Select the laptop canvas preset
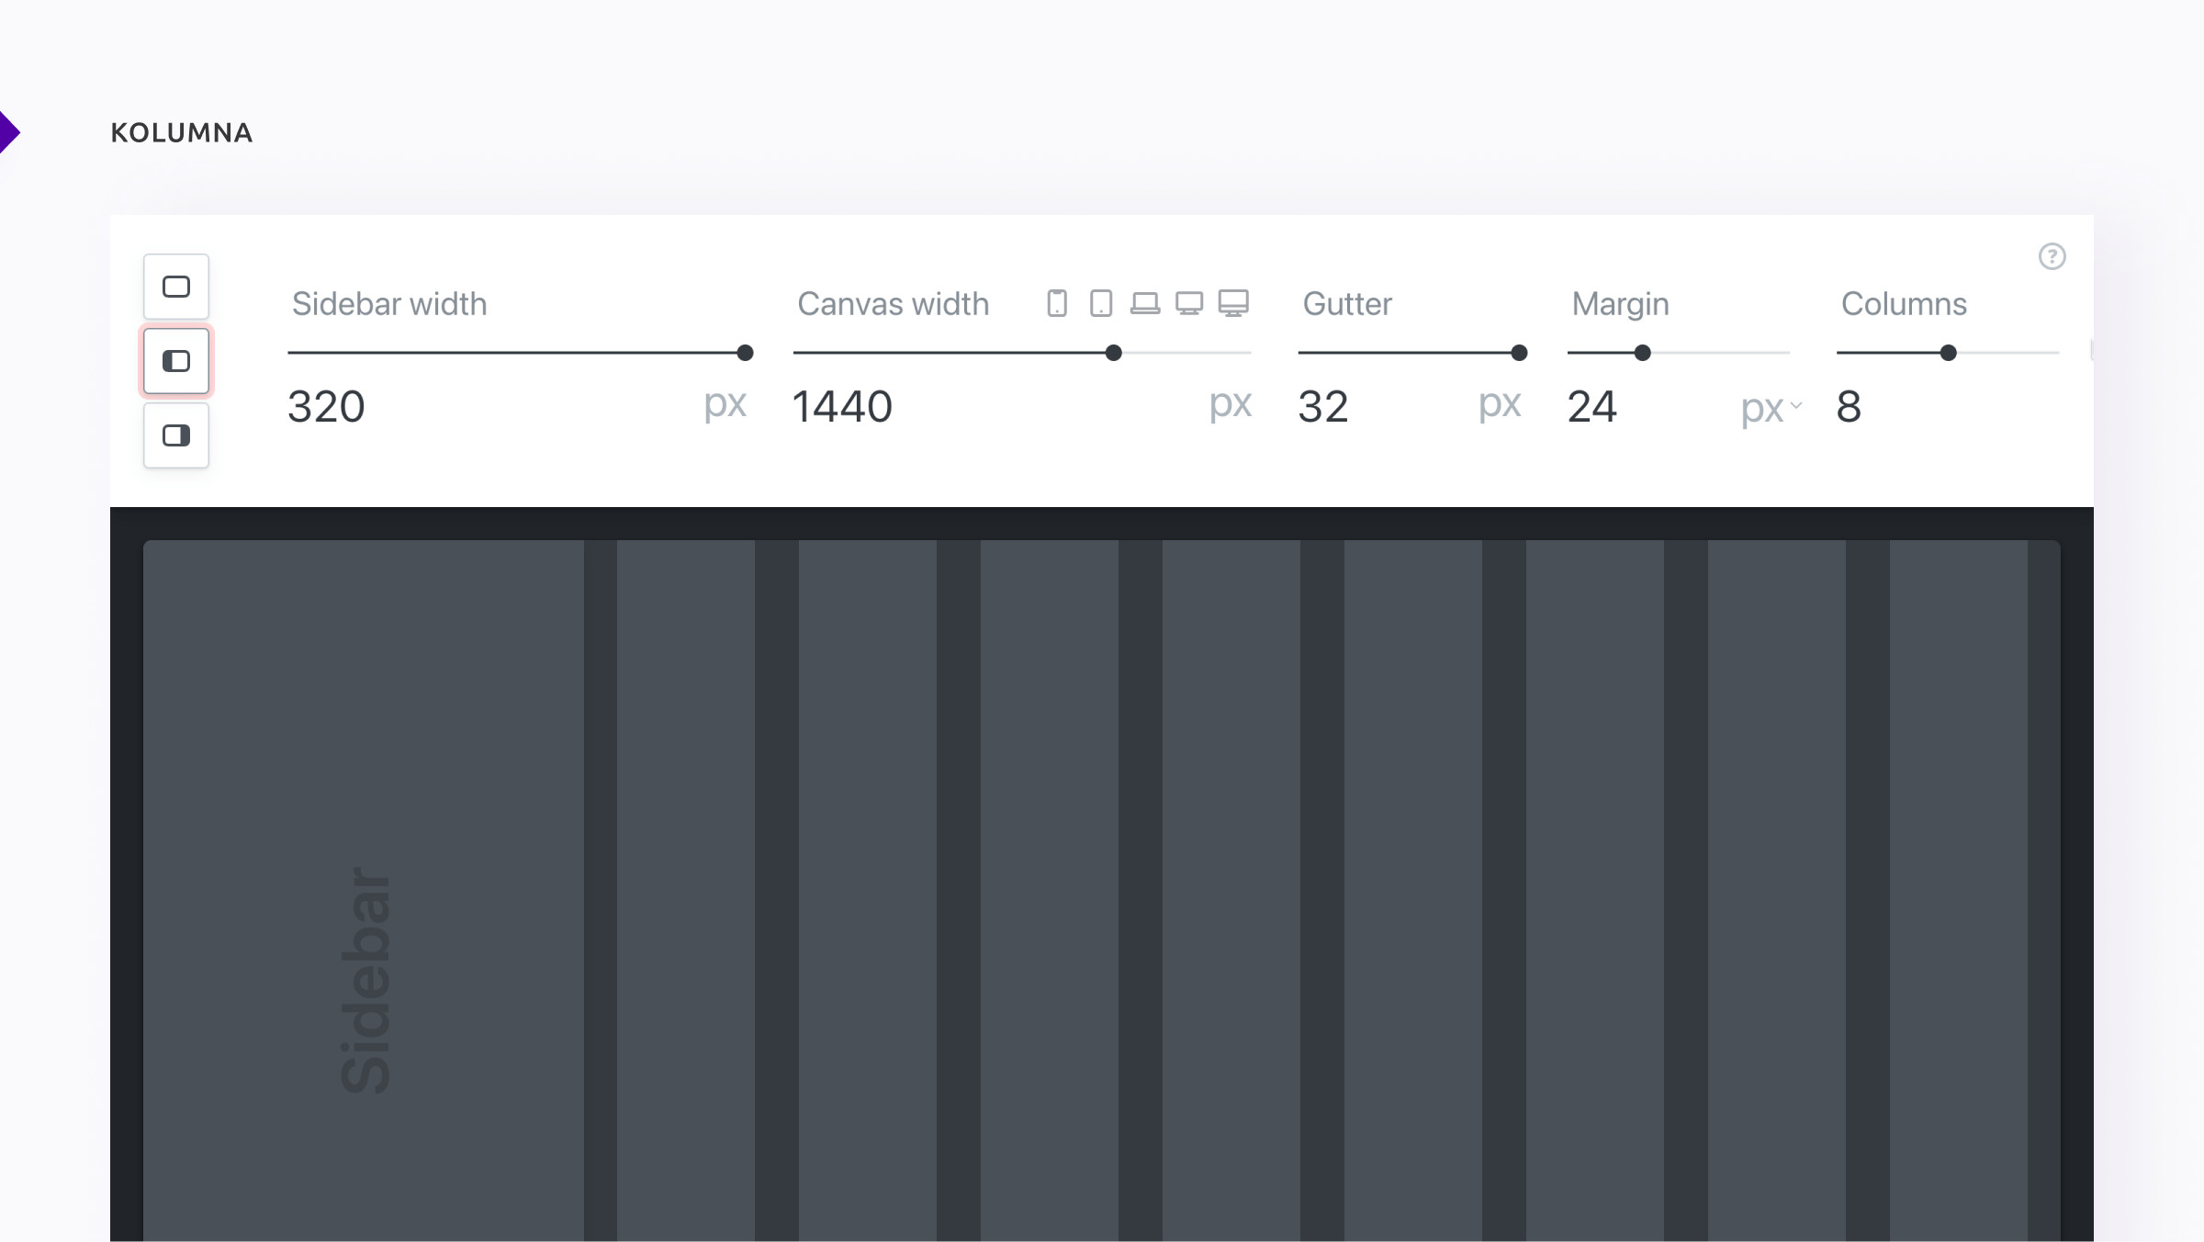 (x=1145, y=303)
